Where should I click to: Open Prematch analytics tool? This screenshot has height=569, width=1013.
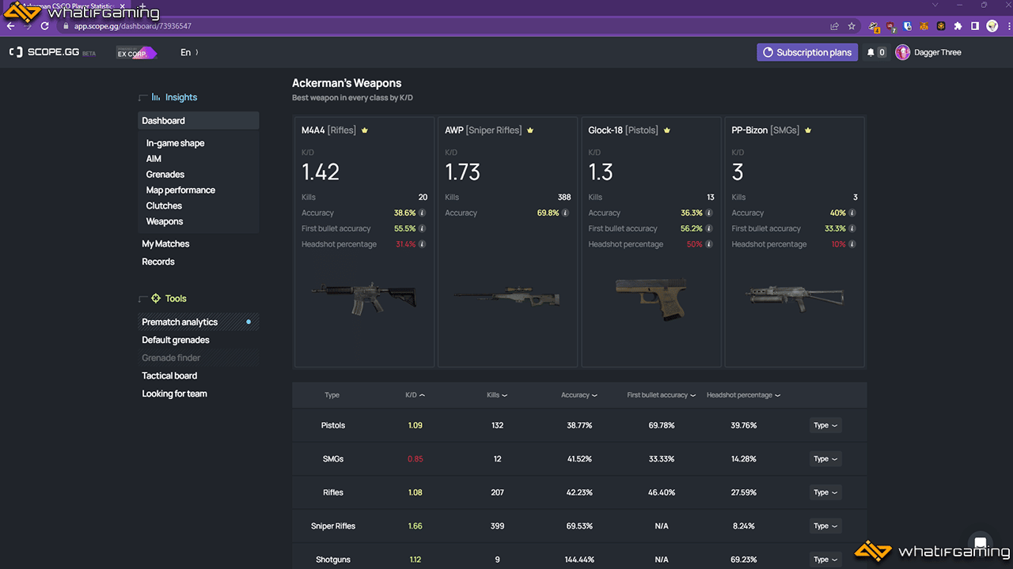click(x=199, y=322)
